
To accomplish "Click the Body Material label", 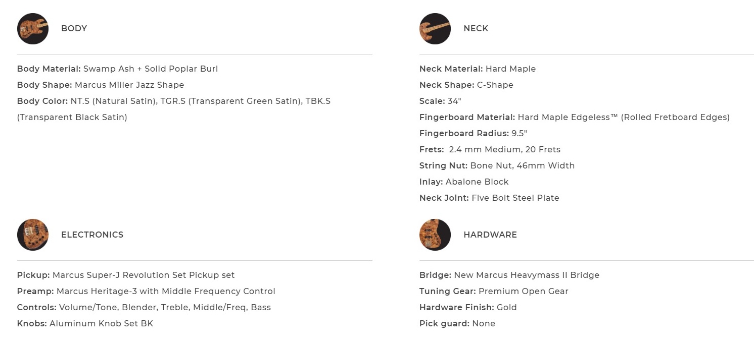I will [49, 69].
